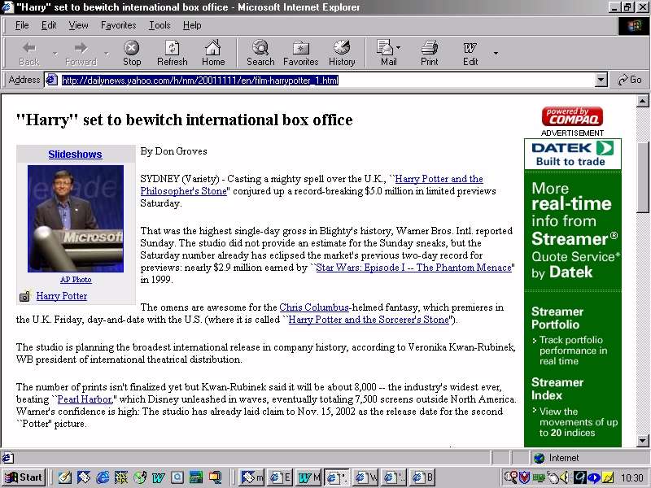Go to the Home page
This screenshot has height=488, width=651.
click(213, 54)
